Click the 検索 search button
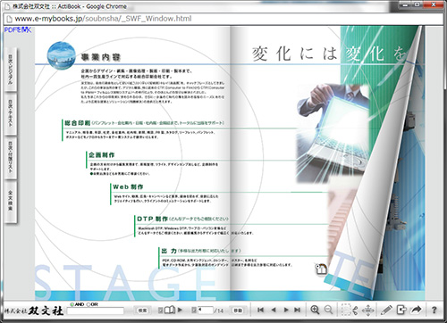The height and width of the screenshot is (323, 447). (142, 311)
